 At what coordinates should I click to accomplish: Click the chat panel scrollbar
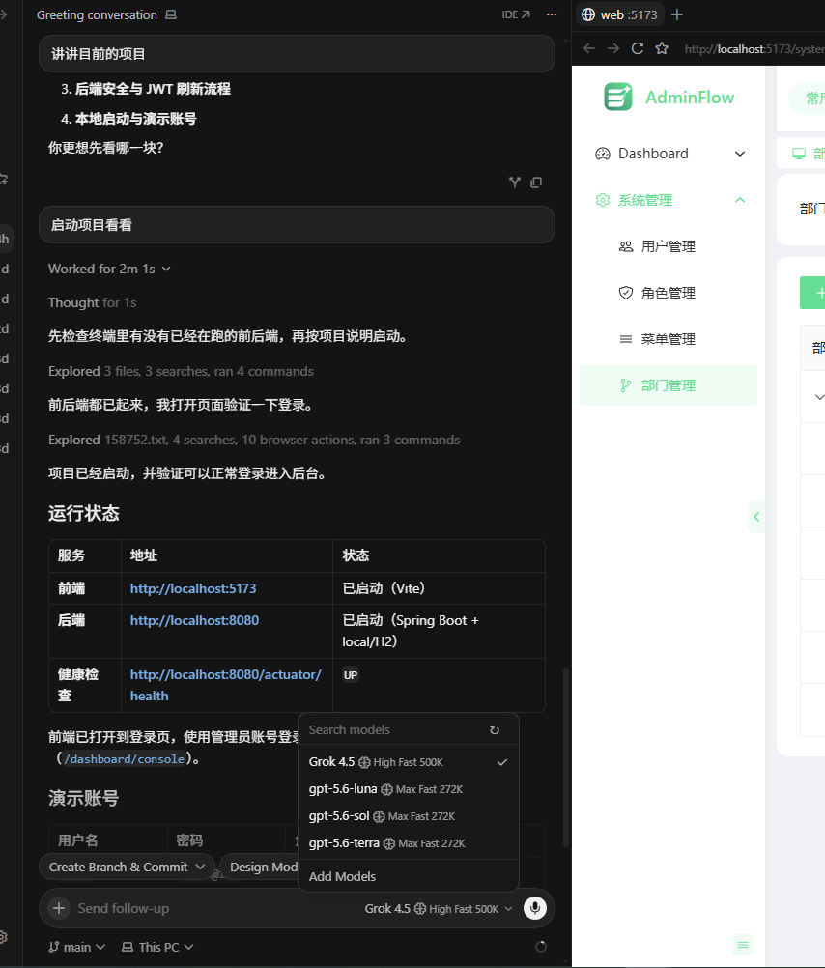(566, 757)
